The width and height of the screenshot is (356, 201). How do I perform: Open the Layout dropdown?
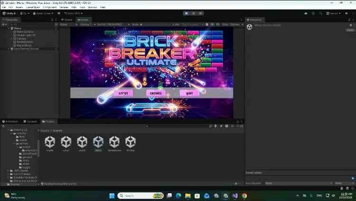pos(333,13)
